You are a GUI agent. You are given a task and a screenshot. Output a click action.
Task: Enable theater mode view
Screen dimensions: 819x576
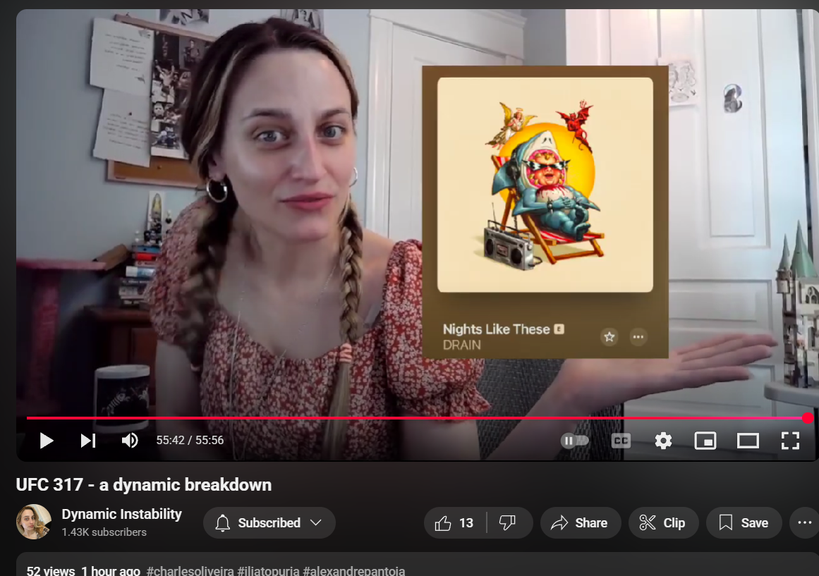pos(748,441)
